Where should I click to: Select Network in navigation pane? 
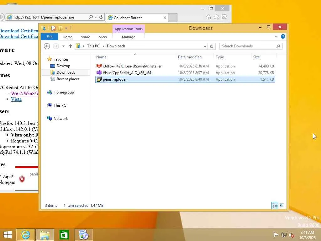pos(61,118)
